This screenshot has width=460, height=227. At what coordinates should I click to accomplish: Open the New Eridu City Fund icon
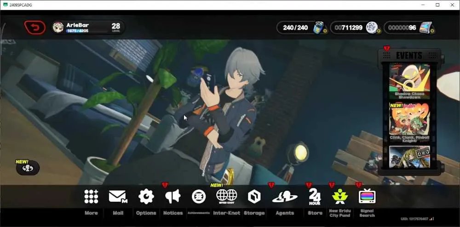coord(340,196)
